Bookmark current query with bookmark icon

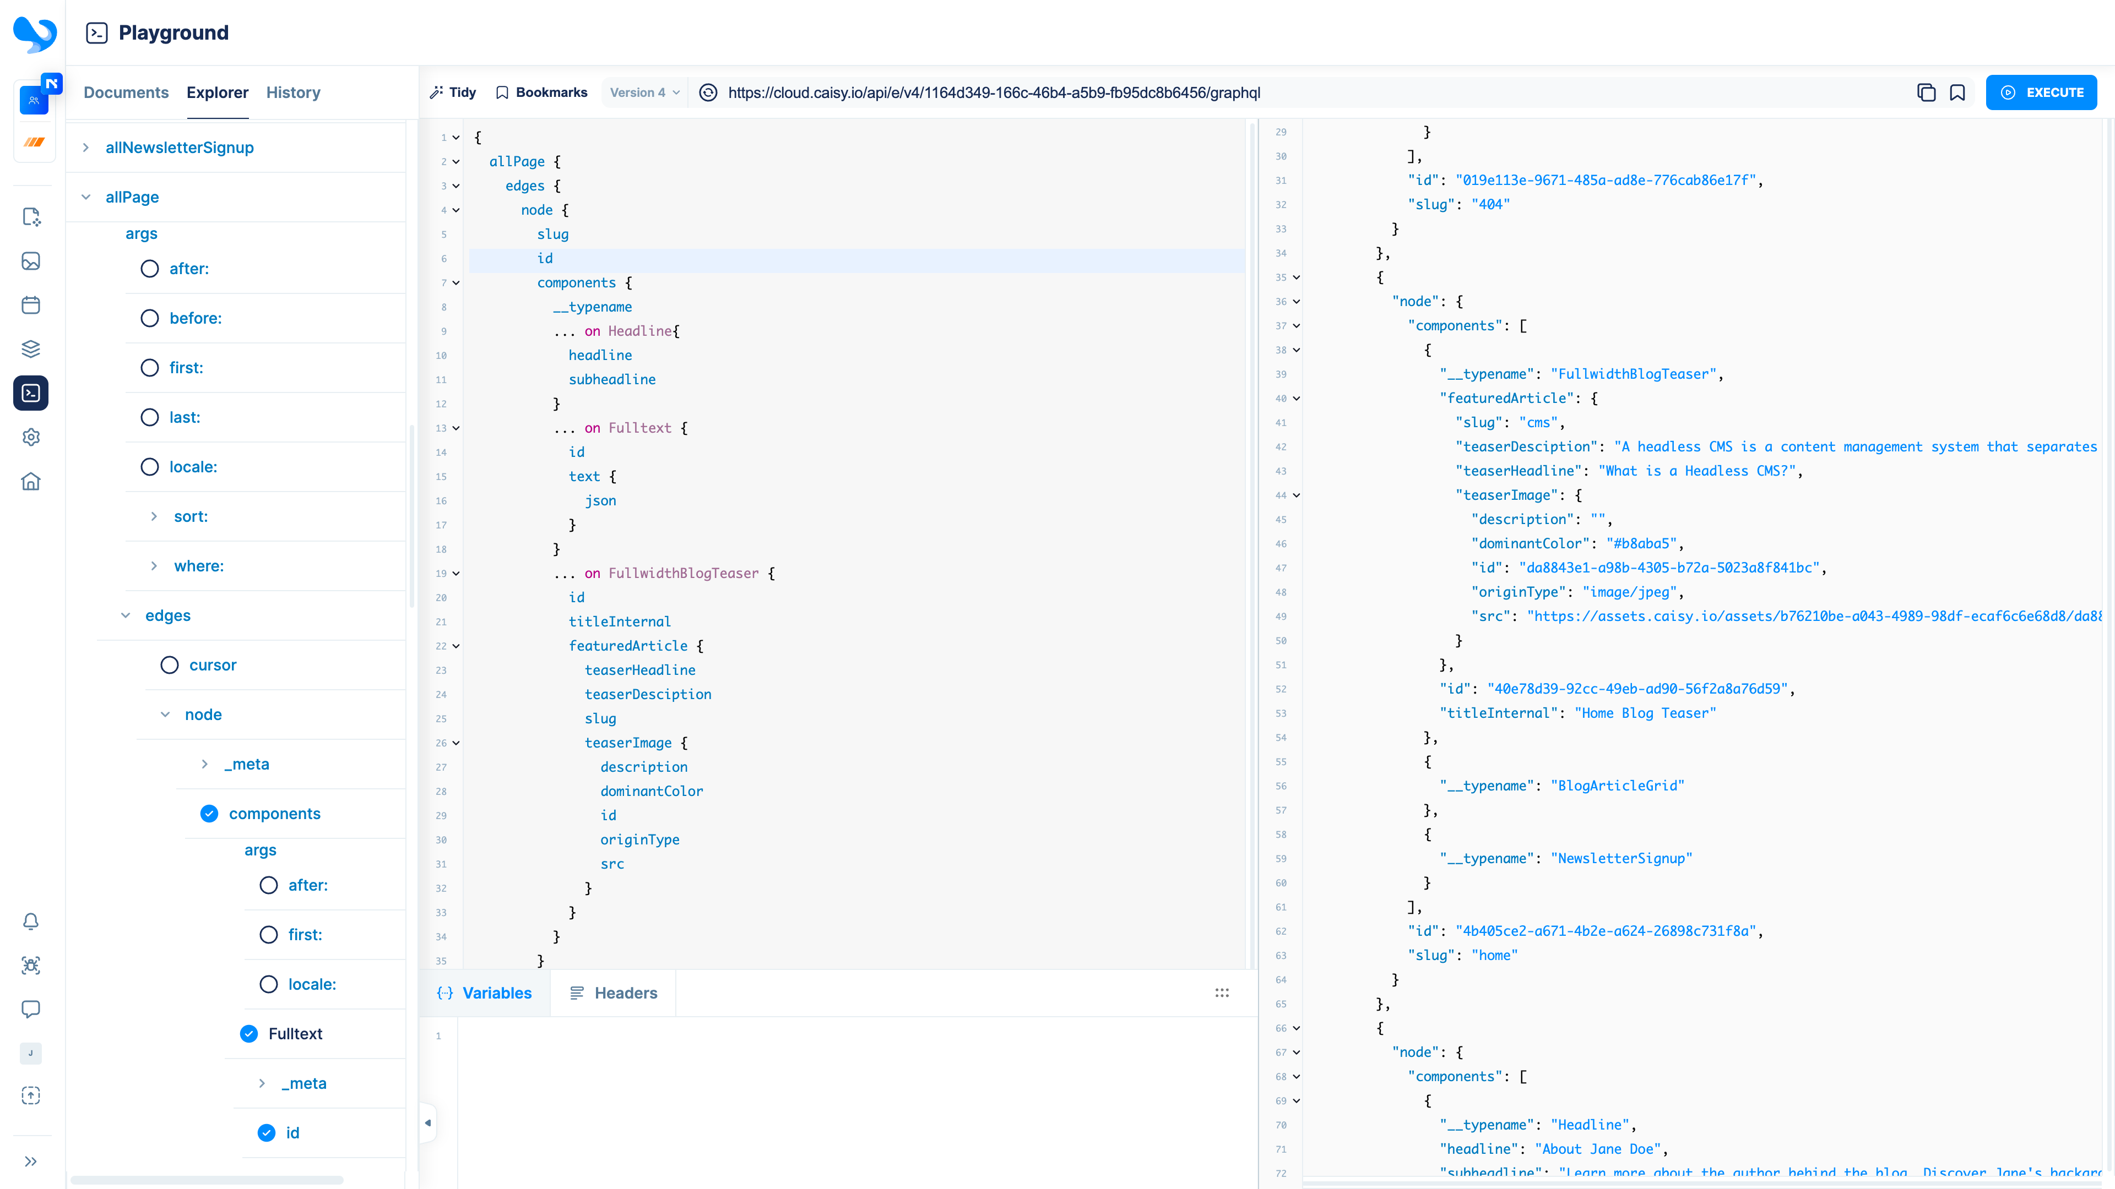(1957, 92)
